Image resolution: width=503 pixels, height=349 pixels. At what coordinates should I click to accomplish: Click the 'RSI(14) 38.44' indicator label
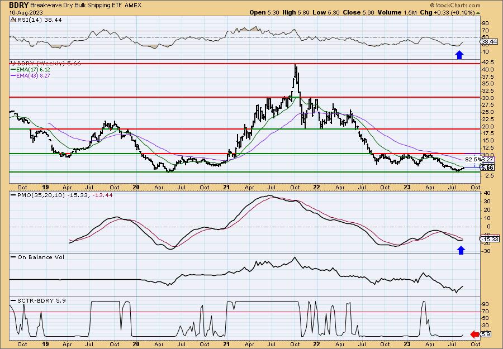(39, 20)
